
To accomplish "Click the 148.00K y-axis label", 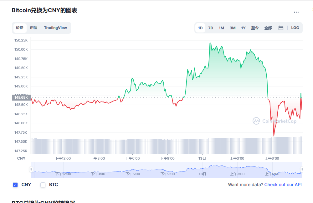I will (21, 123).
